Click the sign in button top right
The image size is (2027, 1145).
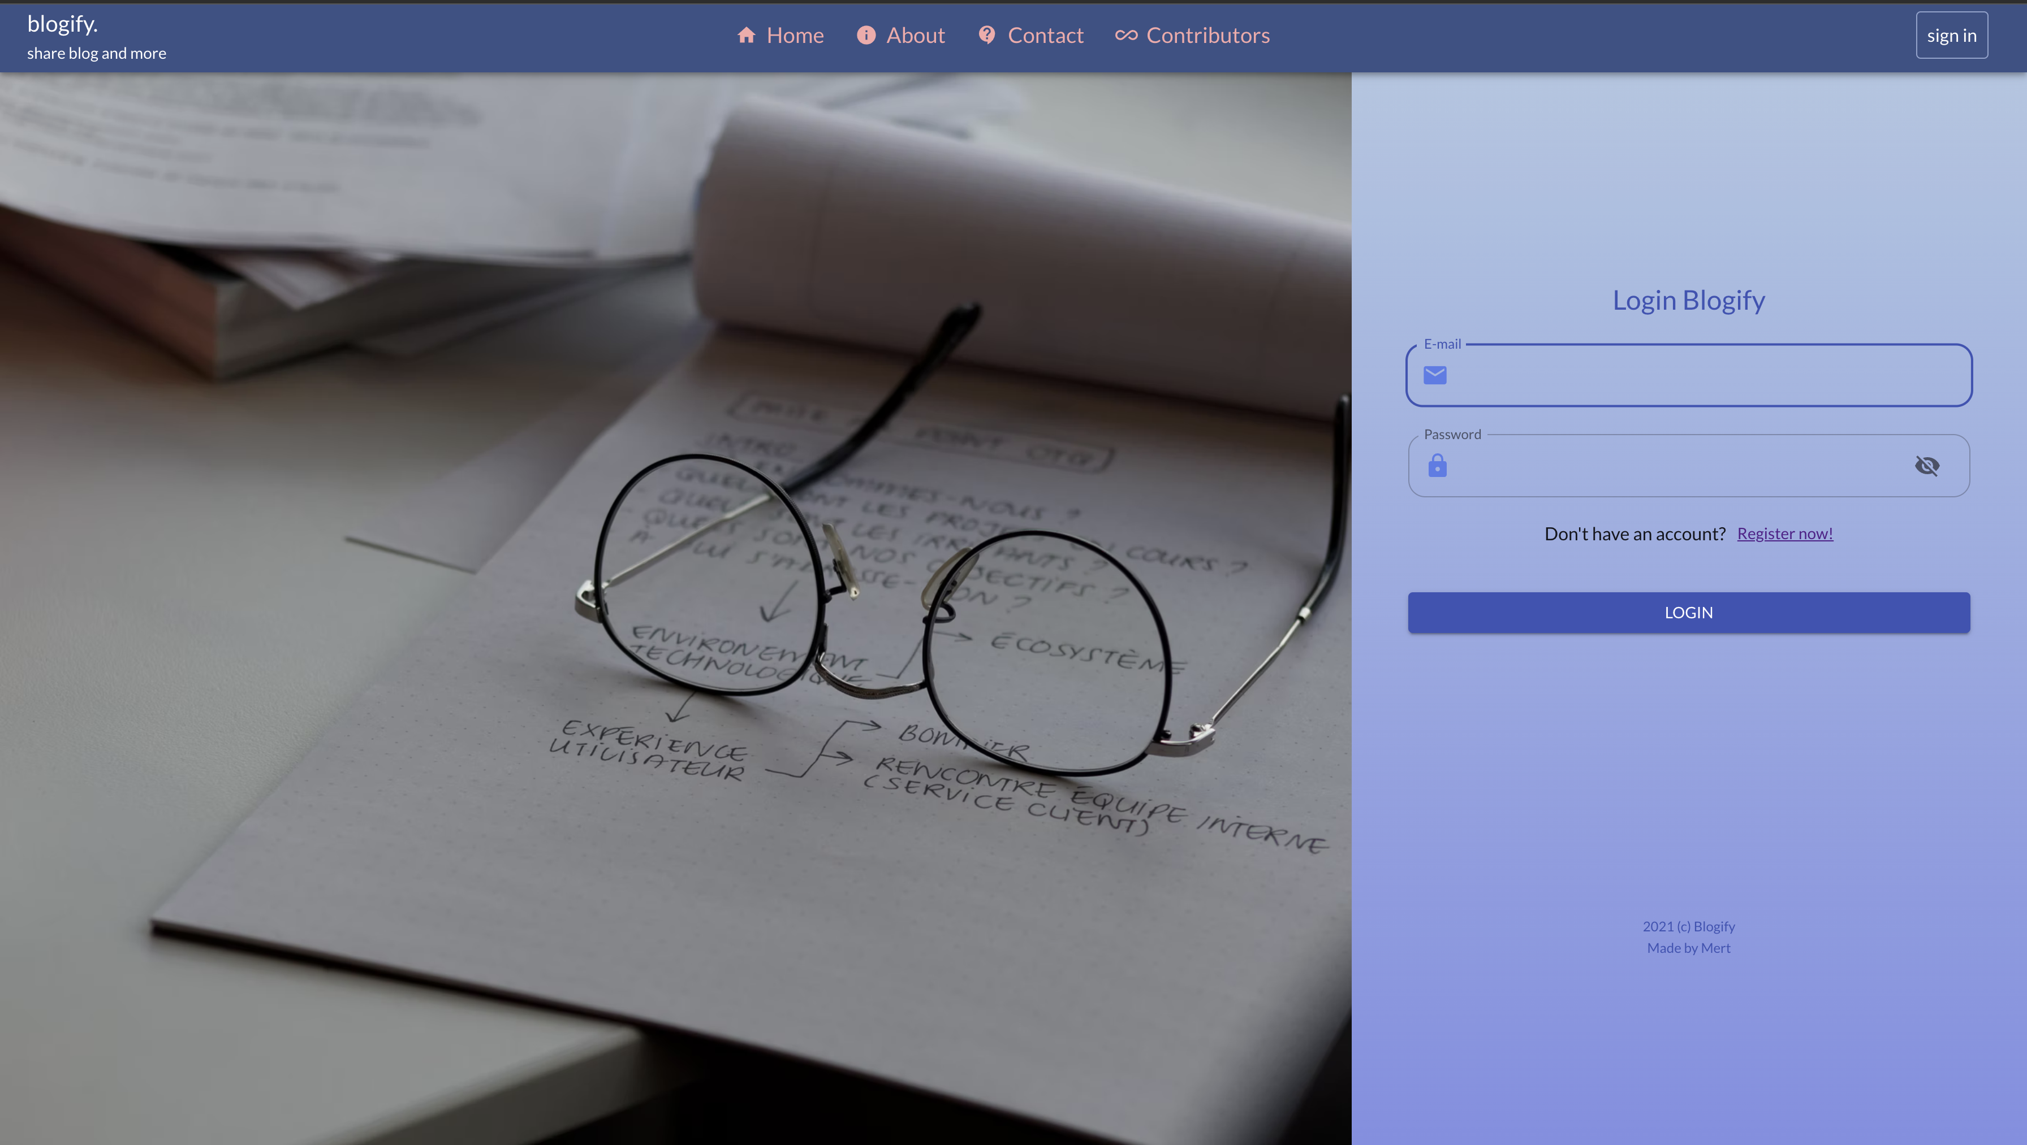tap(1952, 35)
